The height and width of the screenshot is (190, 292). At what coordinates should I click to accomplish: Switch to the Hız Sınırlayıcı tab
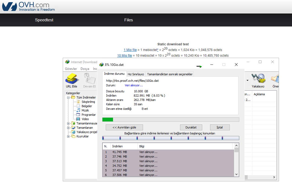pyautogui.click(x=136, y=74)
